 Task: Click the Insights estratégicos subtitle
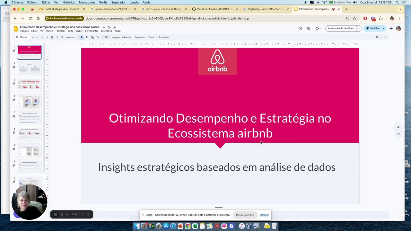217,167
